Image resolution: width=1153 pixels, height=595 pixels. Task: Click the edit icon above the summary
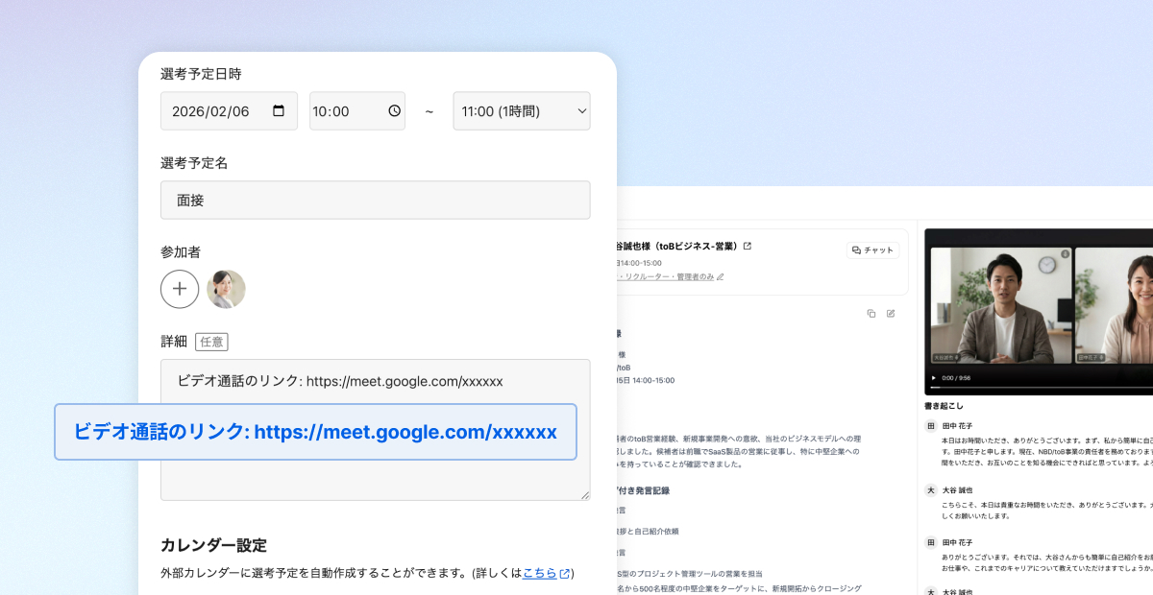891,313
